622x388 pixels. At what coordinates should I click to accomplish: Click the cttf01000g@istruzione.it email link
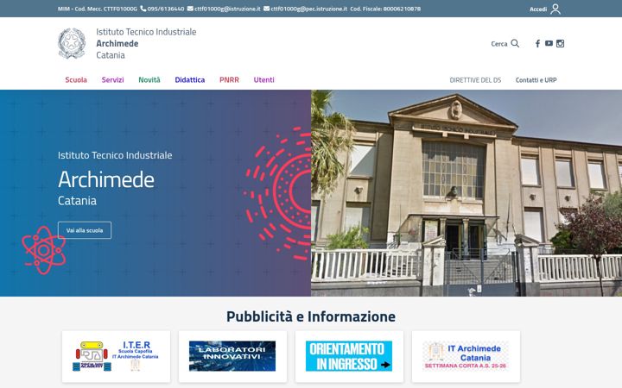pyautogui.click(x=227, y=9)
